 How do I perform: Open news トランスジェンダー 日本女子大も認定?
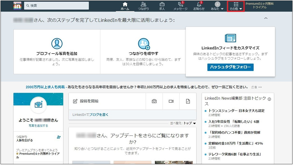pos(237,111)
